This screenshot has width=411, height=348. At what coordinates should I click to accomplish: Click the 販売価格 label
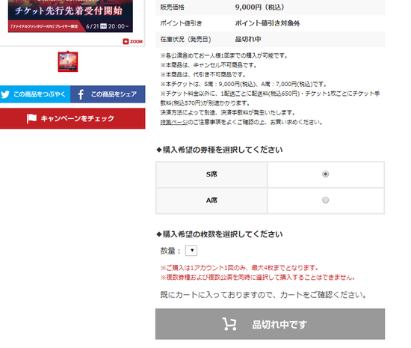point(172,7)
